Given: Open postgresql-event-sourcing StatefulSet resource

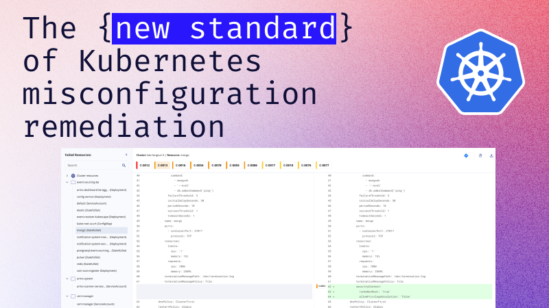Looking at the screenshot, I should pyautogui.click(x=102, y=251).
